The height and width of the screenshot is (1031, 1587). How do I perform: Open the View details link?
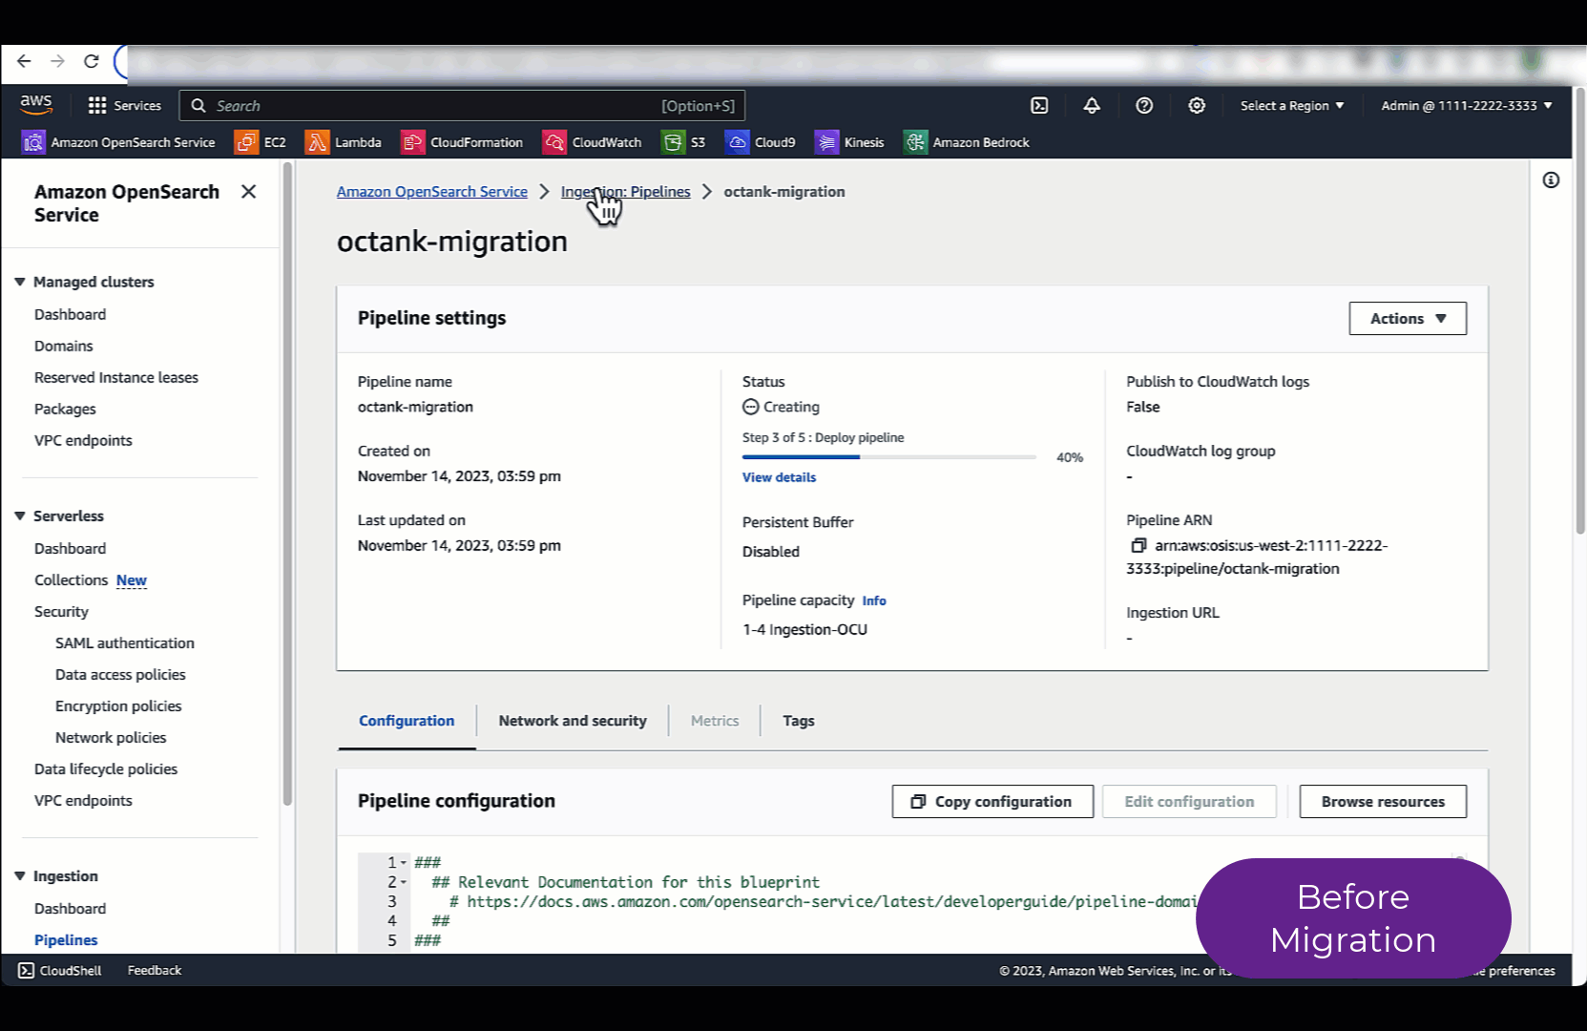[779, 477]
